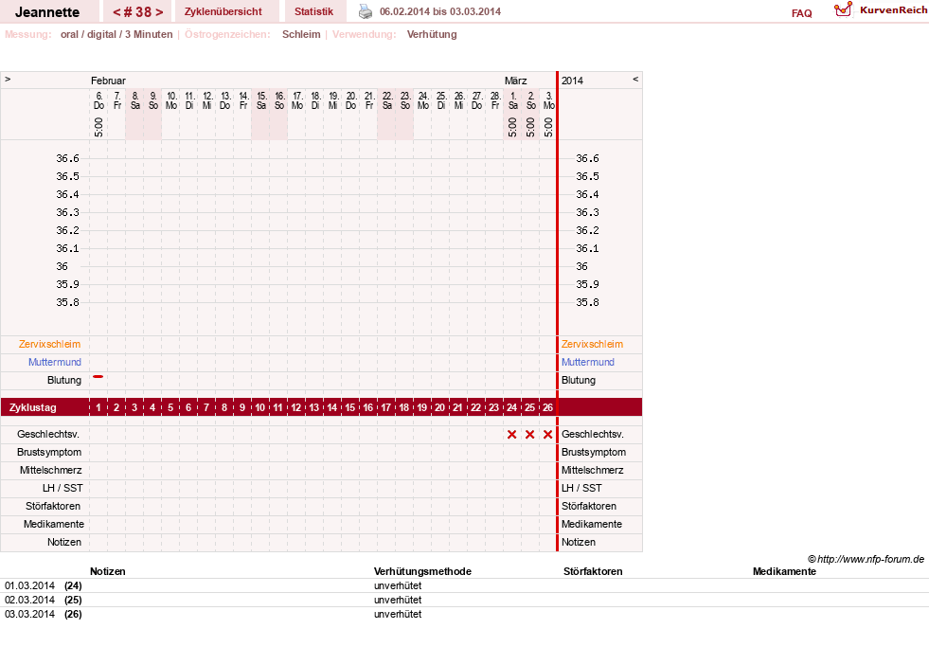Viewport: 929px width, 665px height.
Task: Click the sex marker on cycle day 26
Action: (x=548, y=435)
